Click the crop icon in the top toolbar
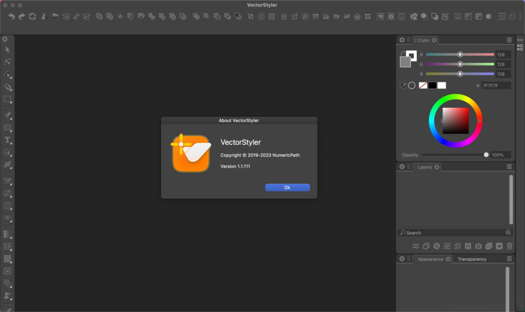The width and height of the screenshot is (525, 312). click(250, 16)
